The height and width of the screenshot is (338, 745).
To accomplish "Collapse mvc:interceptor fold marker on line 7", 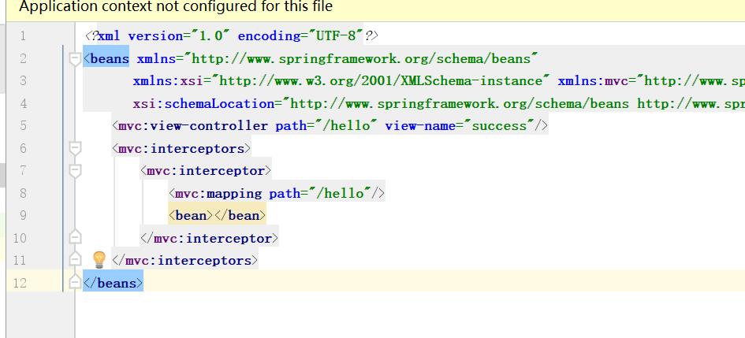I will point(75,171).
